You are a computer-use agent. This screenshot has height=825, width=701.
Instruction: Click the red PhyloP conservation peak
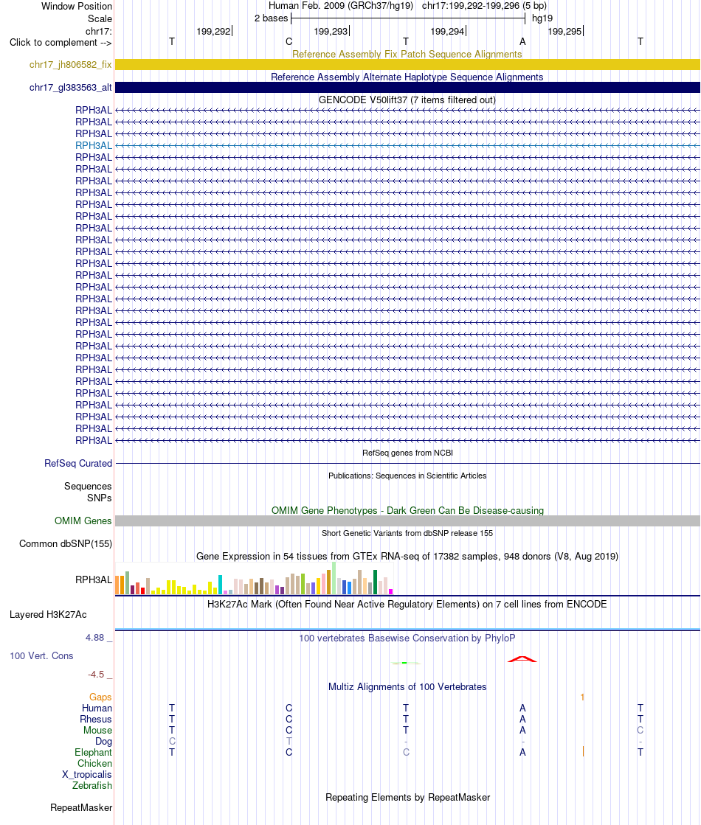coord(522,659)
